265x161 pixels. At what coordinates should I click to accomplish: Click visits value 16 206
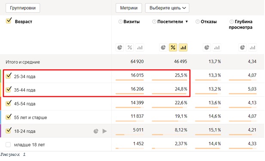137,89
